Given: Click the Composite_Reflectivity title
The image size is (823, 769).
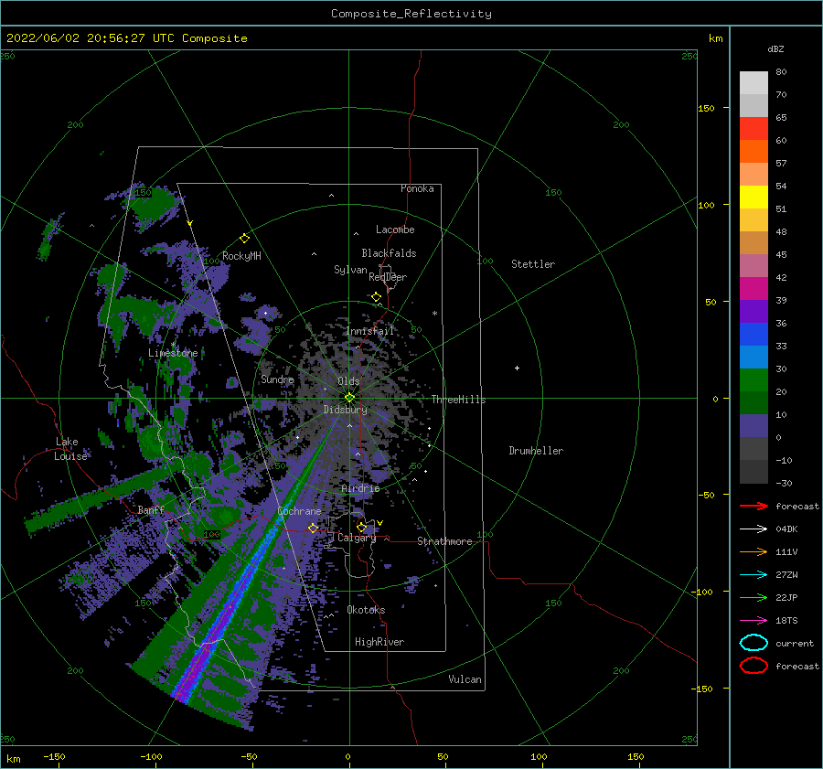Looking at the screenshot, I should [x=411, y=14].
